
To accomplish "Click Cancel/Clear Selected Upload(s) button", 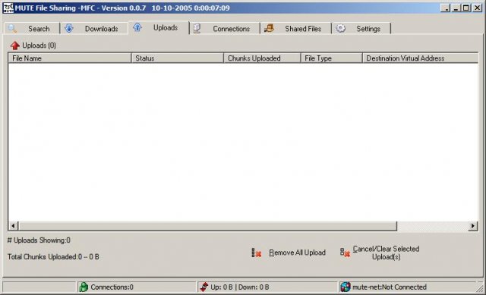I will (x=380, y=253).
